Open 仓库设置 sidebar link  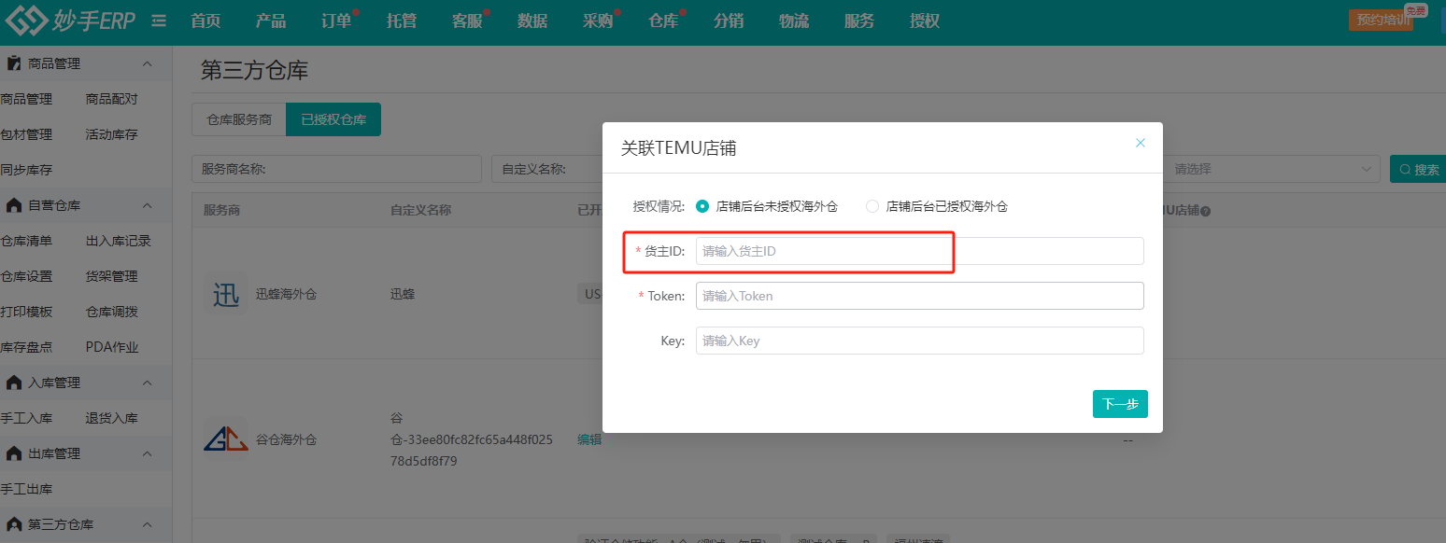(x=26, y=276)
